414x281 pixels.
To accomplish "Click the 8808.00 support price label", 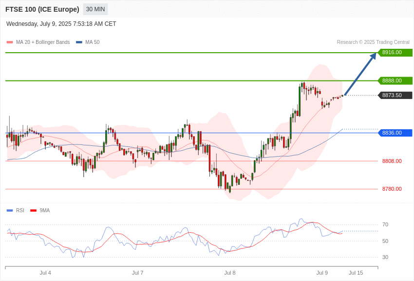I will pyautogui.click(x=392, y=161).
